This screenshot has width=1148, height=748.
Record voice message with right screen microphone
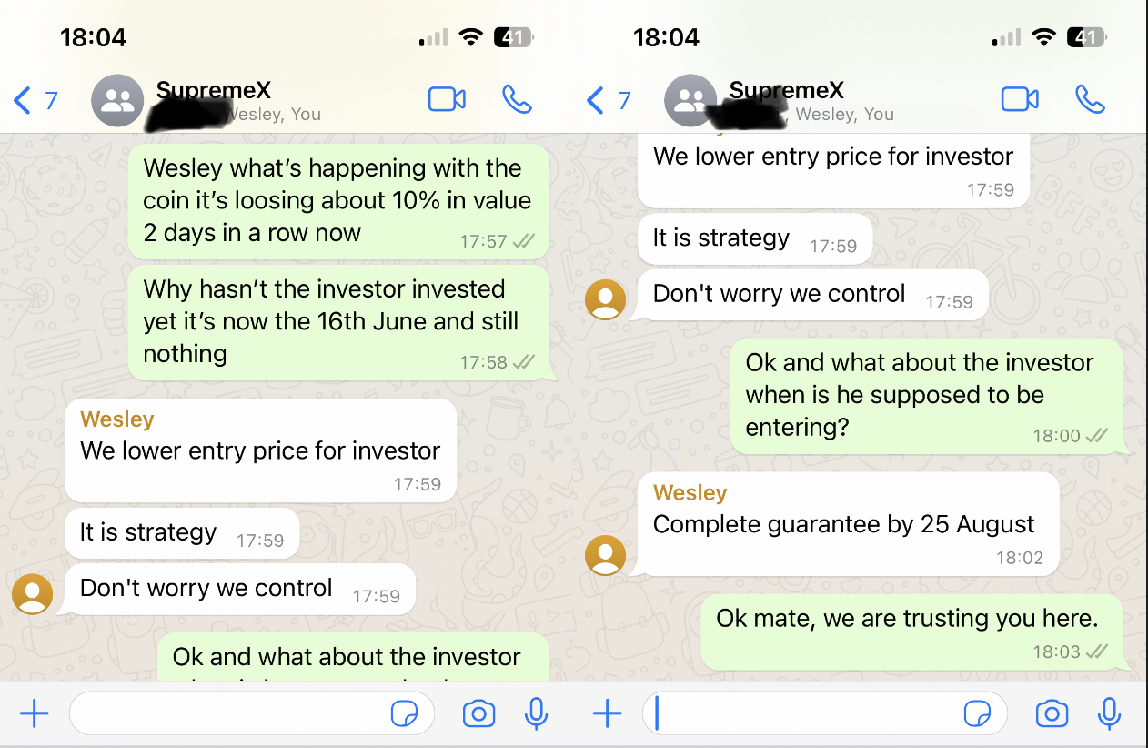click(x=1109, y=714)
